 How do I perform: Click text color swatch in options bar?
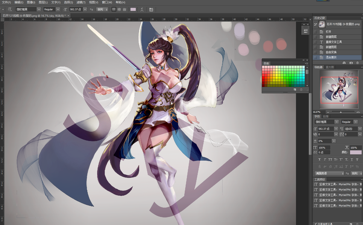133,9
